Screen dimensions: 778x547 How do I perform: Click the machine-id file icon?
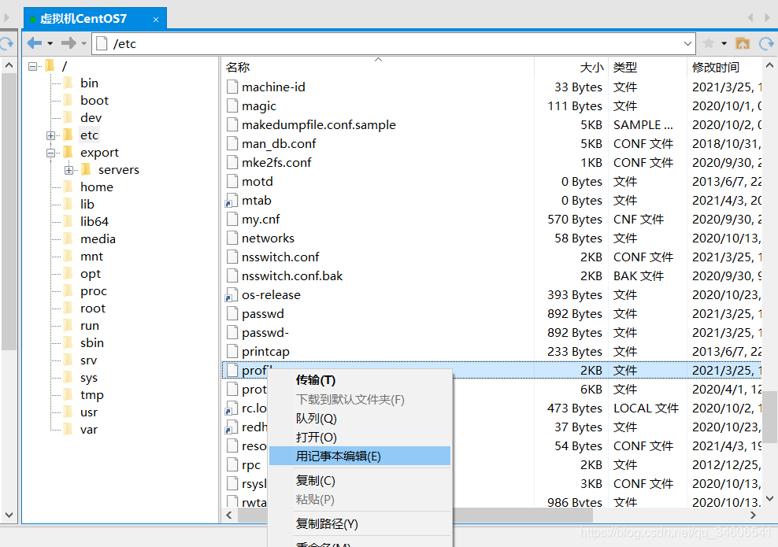coord(232,87)
